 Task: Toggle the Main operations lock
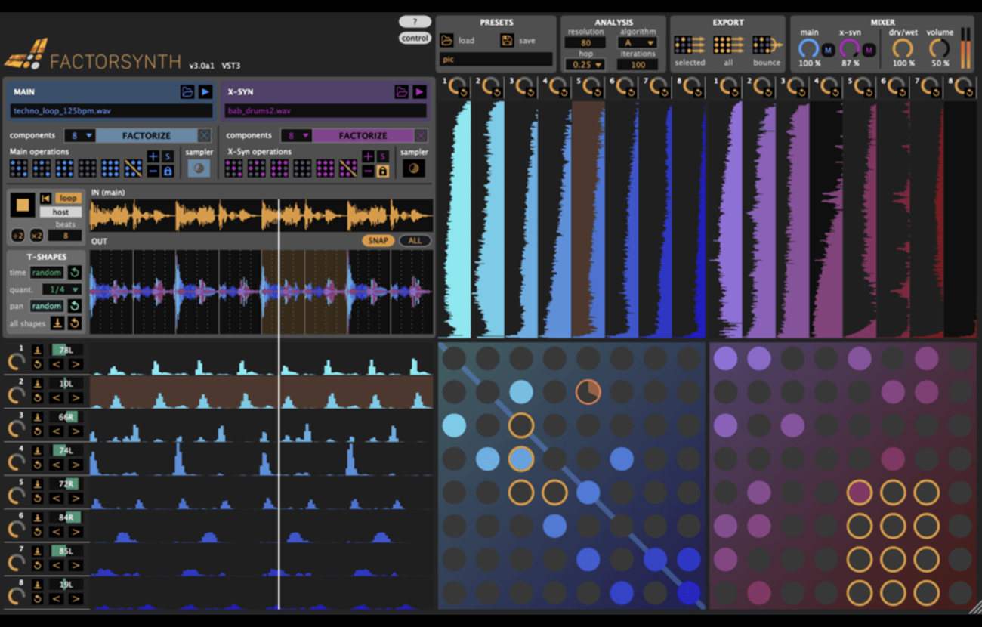(168, 171)
